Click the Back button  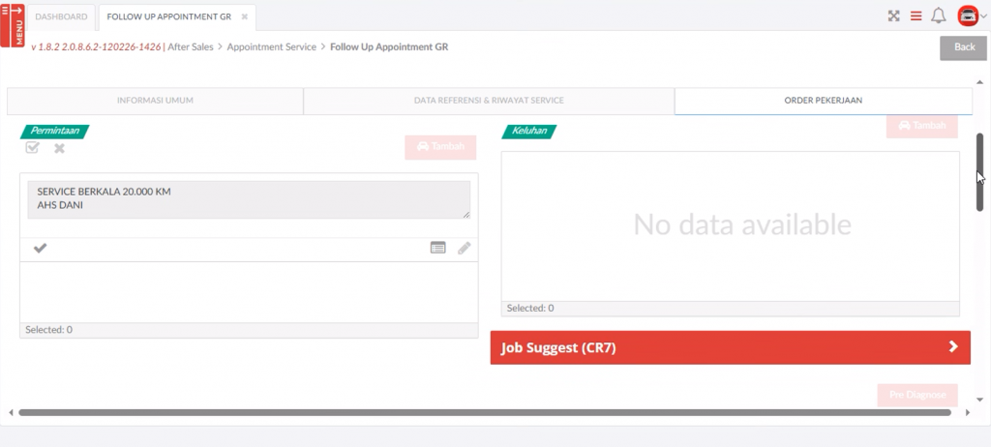963,47
